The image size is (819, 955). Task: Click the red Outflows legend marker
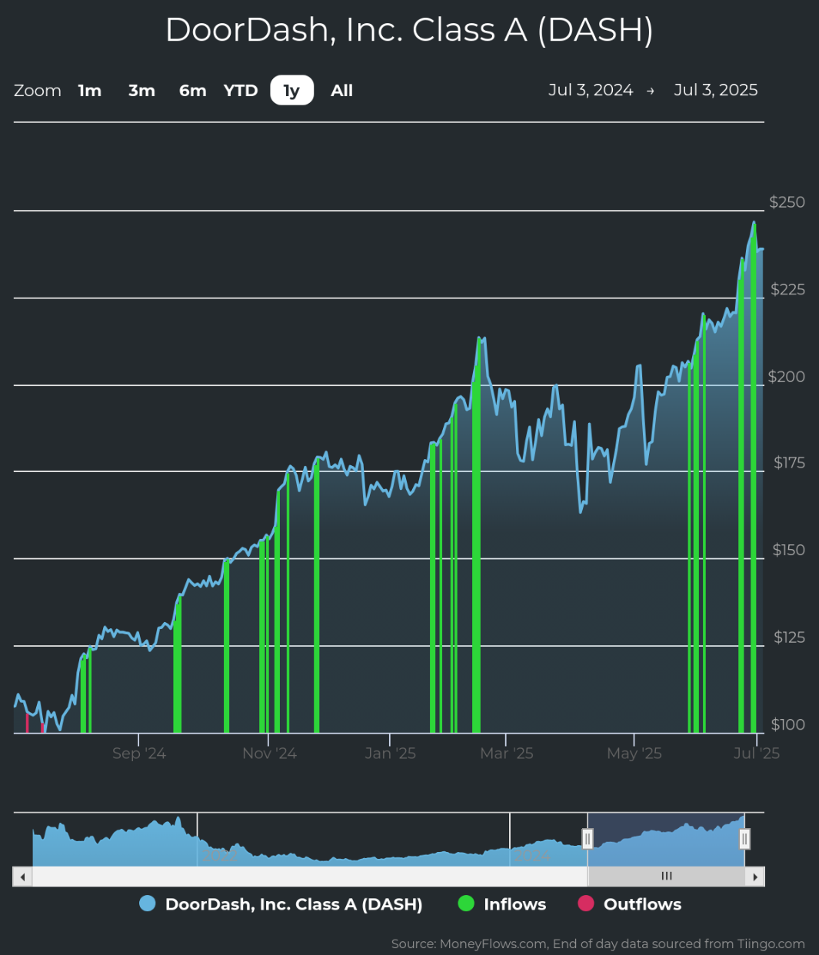pos(586,904)
